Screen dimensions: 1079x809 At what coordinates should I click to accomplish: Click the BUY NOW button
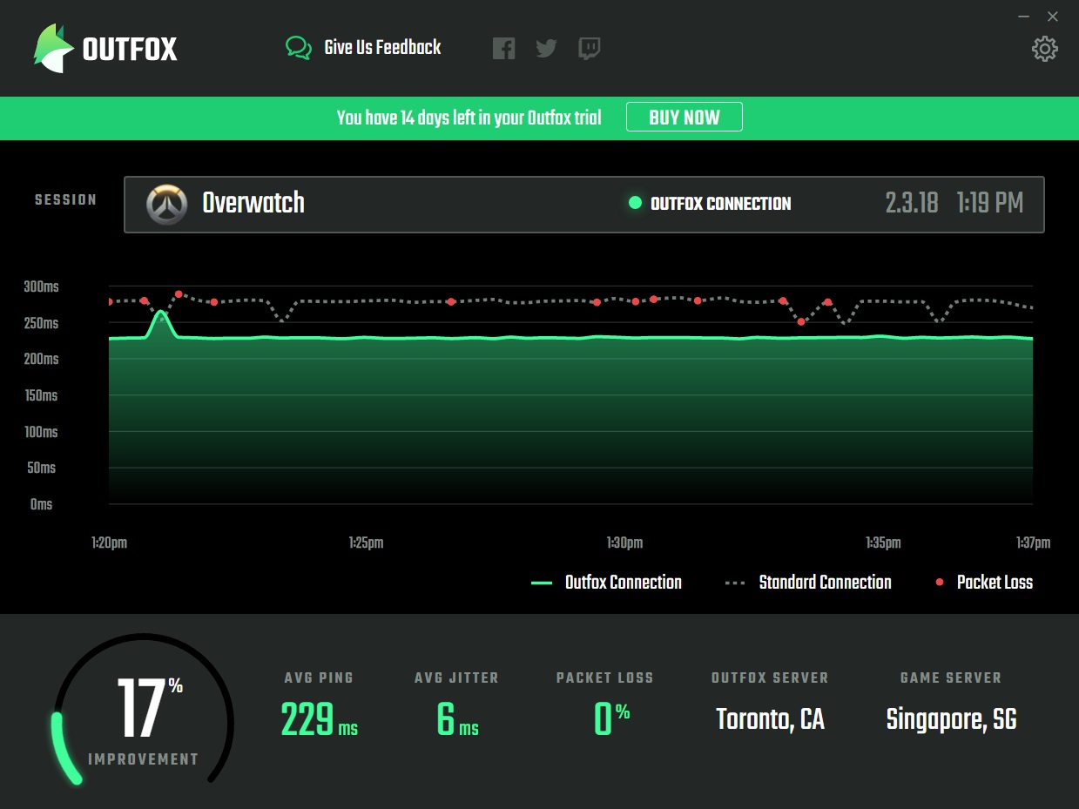tap(684, 118)
